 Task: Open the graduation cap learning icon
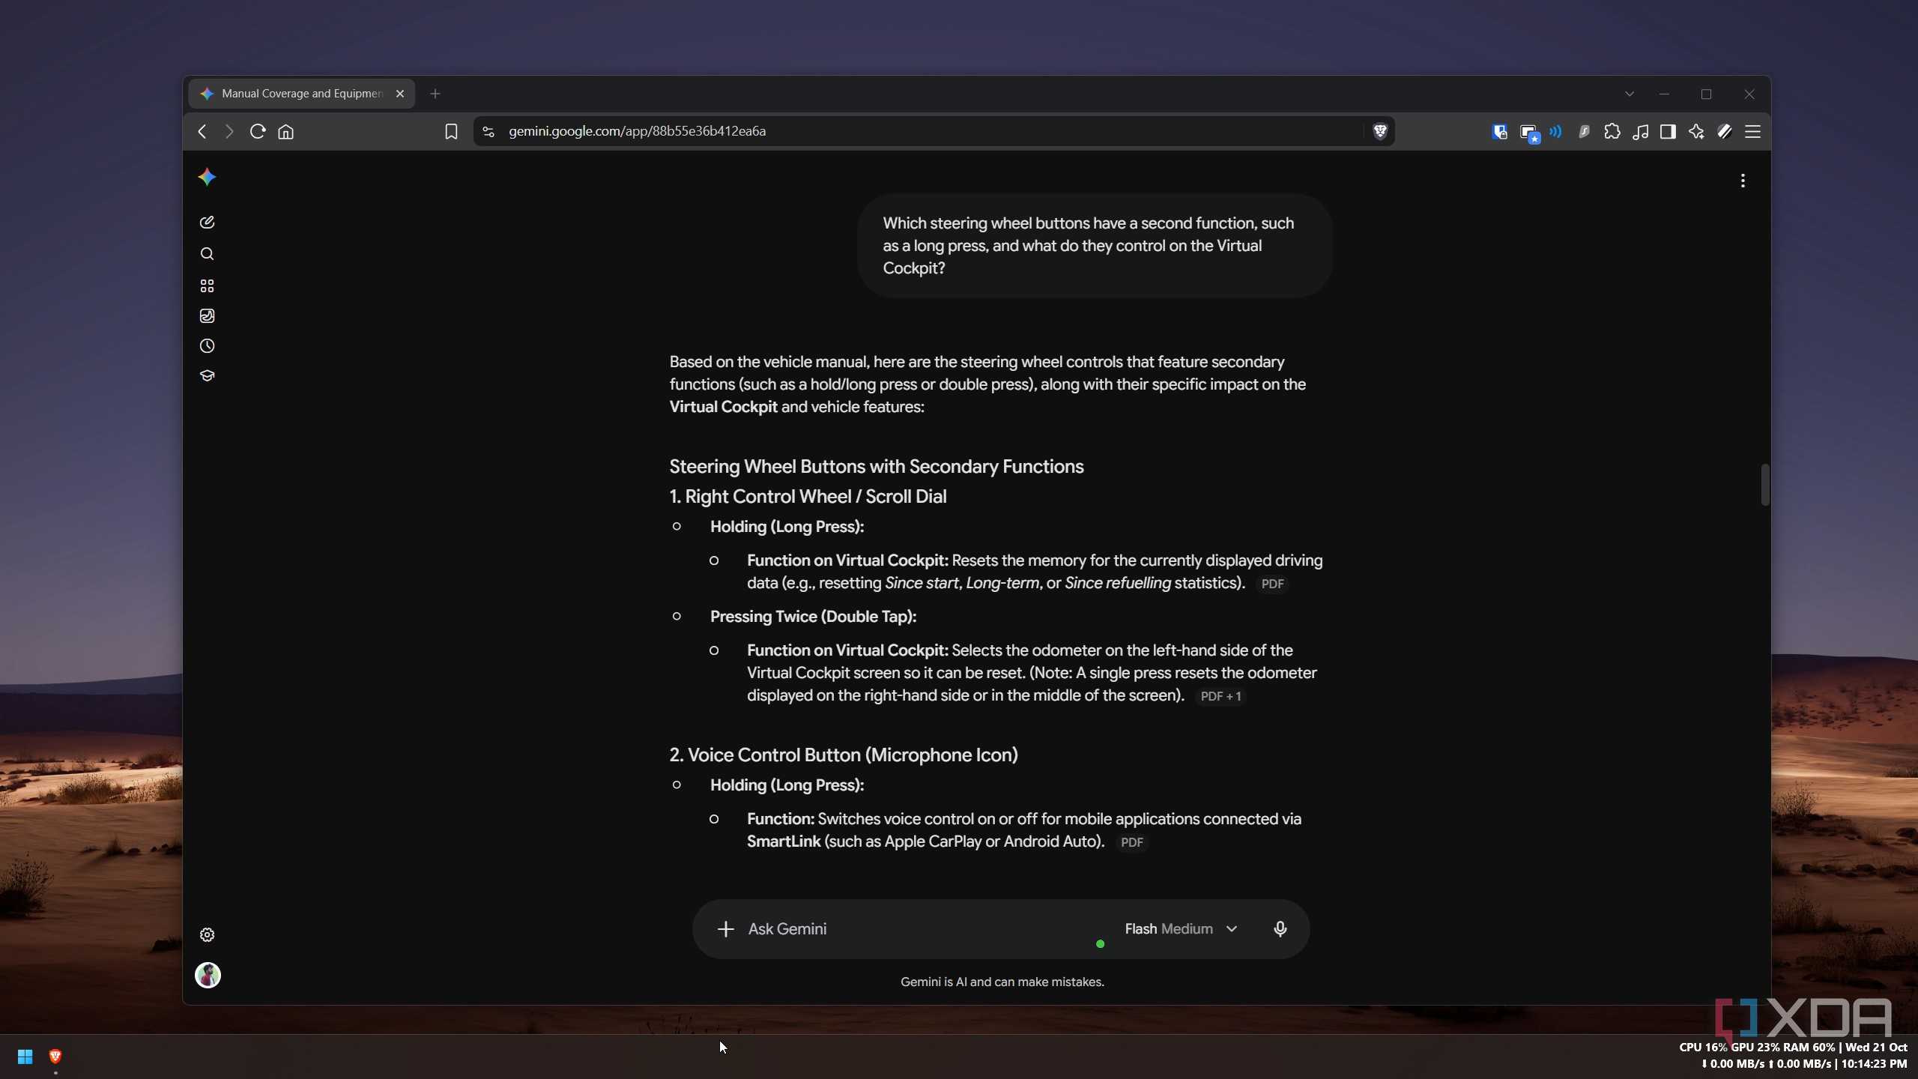click(207, 376)
